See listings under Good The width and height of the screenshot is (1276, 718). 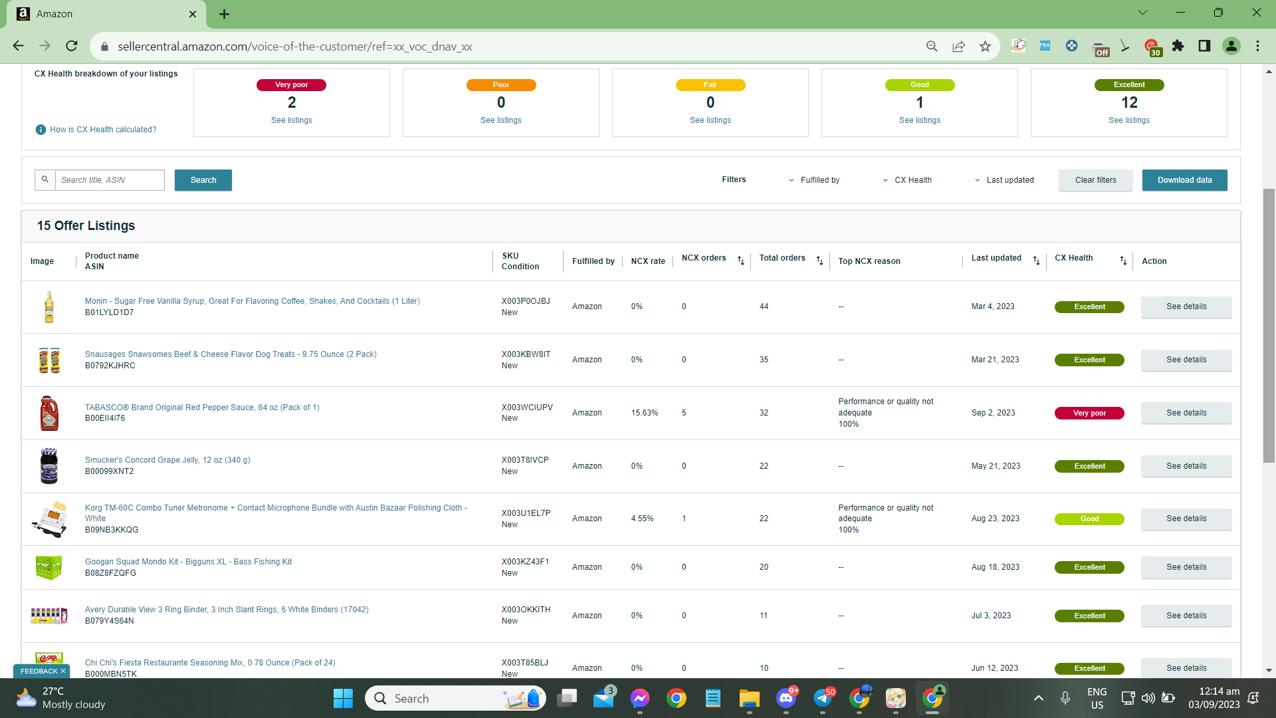920,120
